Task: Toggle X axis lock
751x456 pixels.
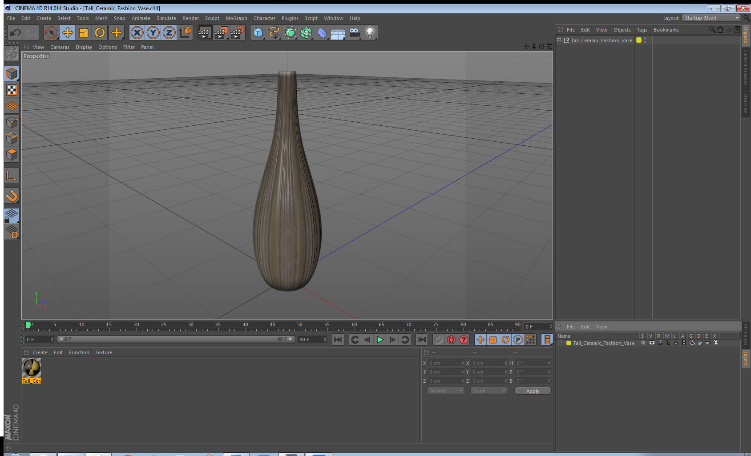Action: [137, 32]
